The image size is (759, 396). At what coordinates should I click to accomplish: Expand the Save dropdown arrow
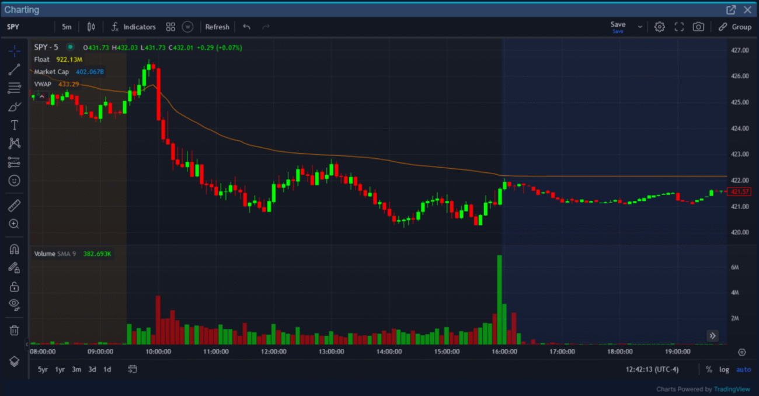[640, 27]
